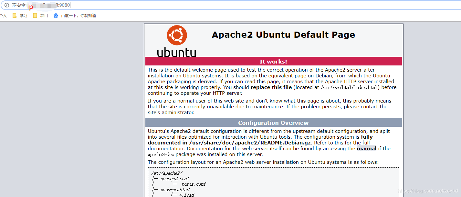The image size is (461, 197).
Task: Click the /usr/share/doc/apache2/README.Debian.gz text
Action: tap(250, 143)
